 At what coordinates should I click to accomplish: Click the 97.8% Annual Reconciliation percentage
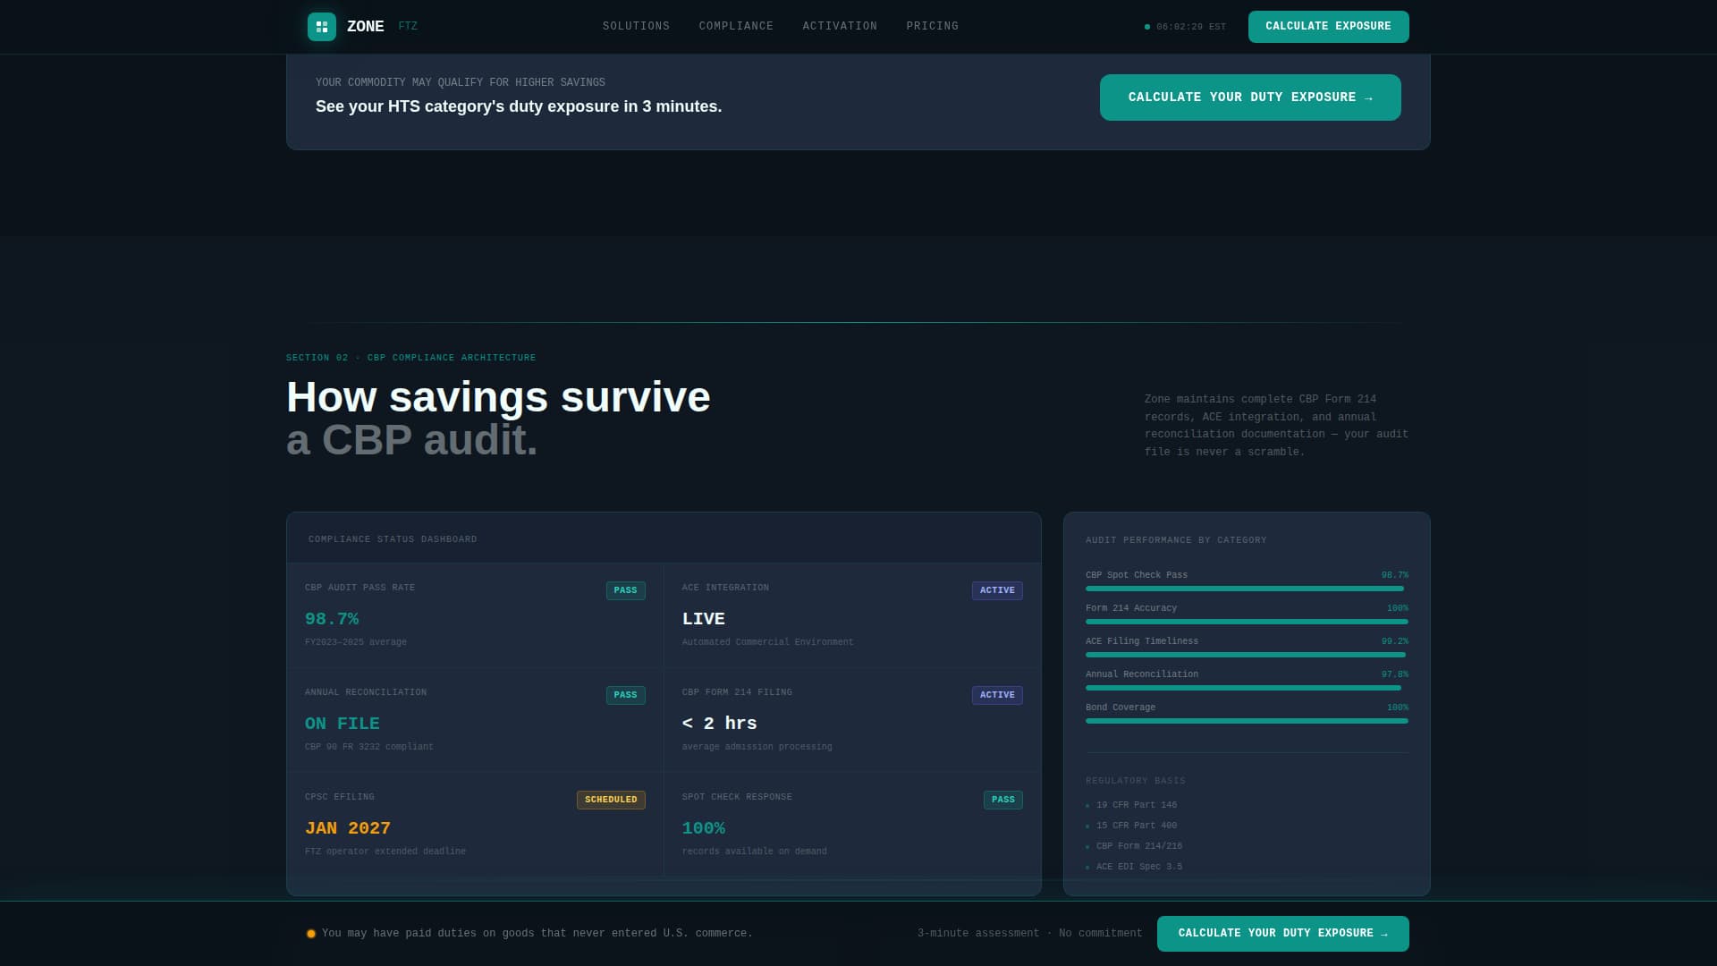tap(1394, 675)
